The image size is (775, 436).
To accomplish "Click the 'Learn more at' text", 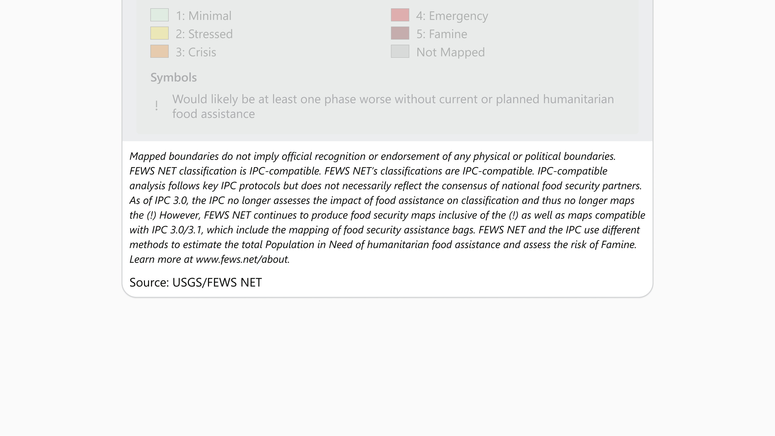I will tap(161, 259).
